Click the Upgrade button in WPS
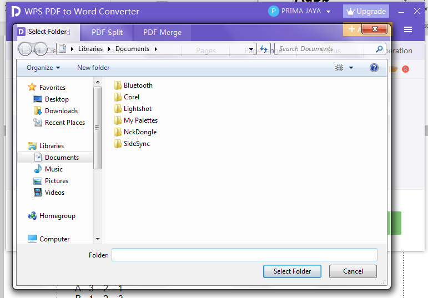 [x=366, y=12]
